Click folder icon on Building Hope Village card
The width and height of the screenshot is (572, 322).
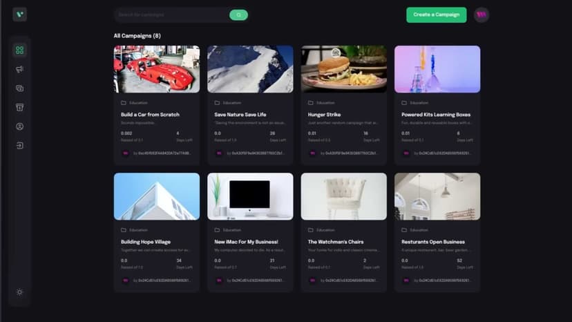(x=123, y=230)
